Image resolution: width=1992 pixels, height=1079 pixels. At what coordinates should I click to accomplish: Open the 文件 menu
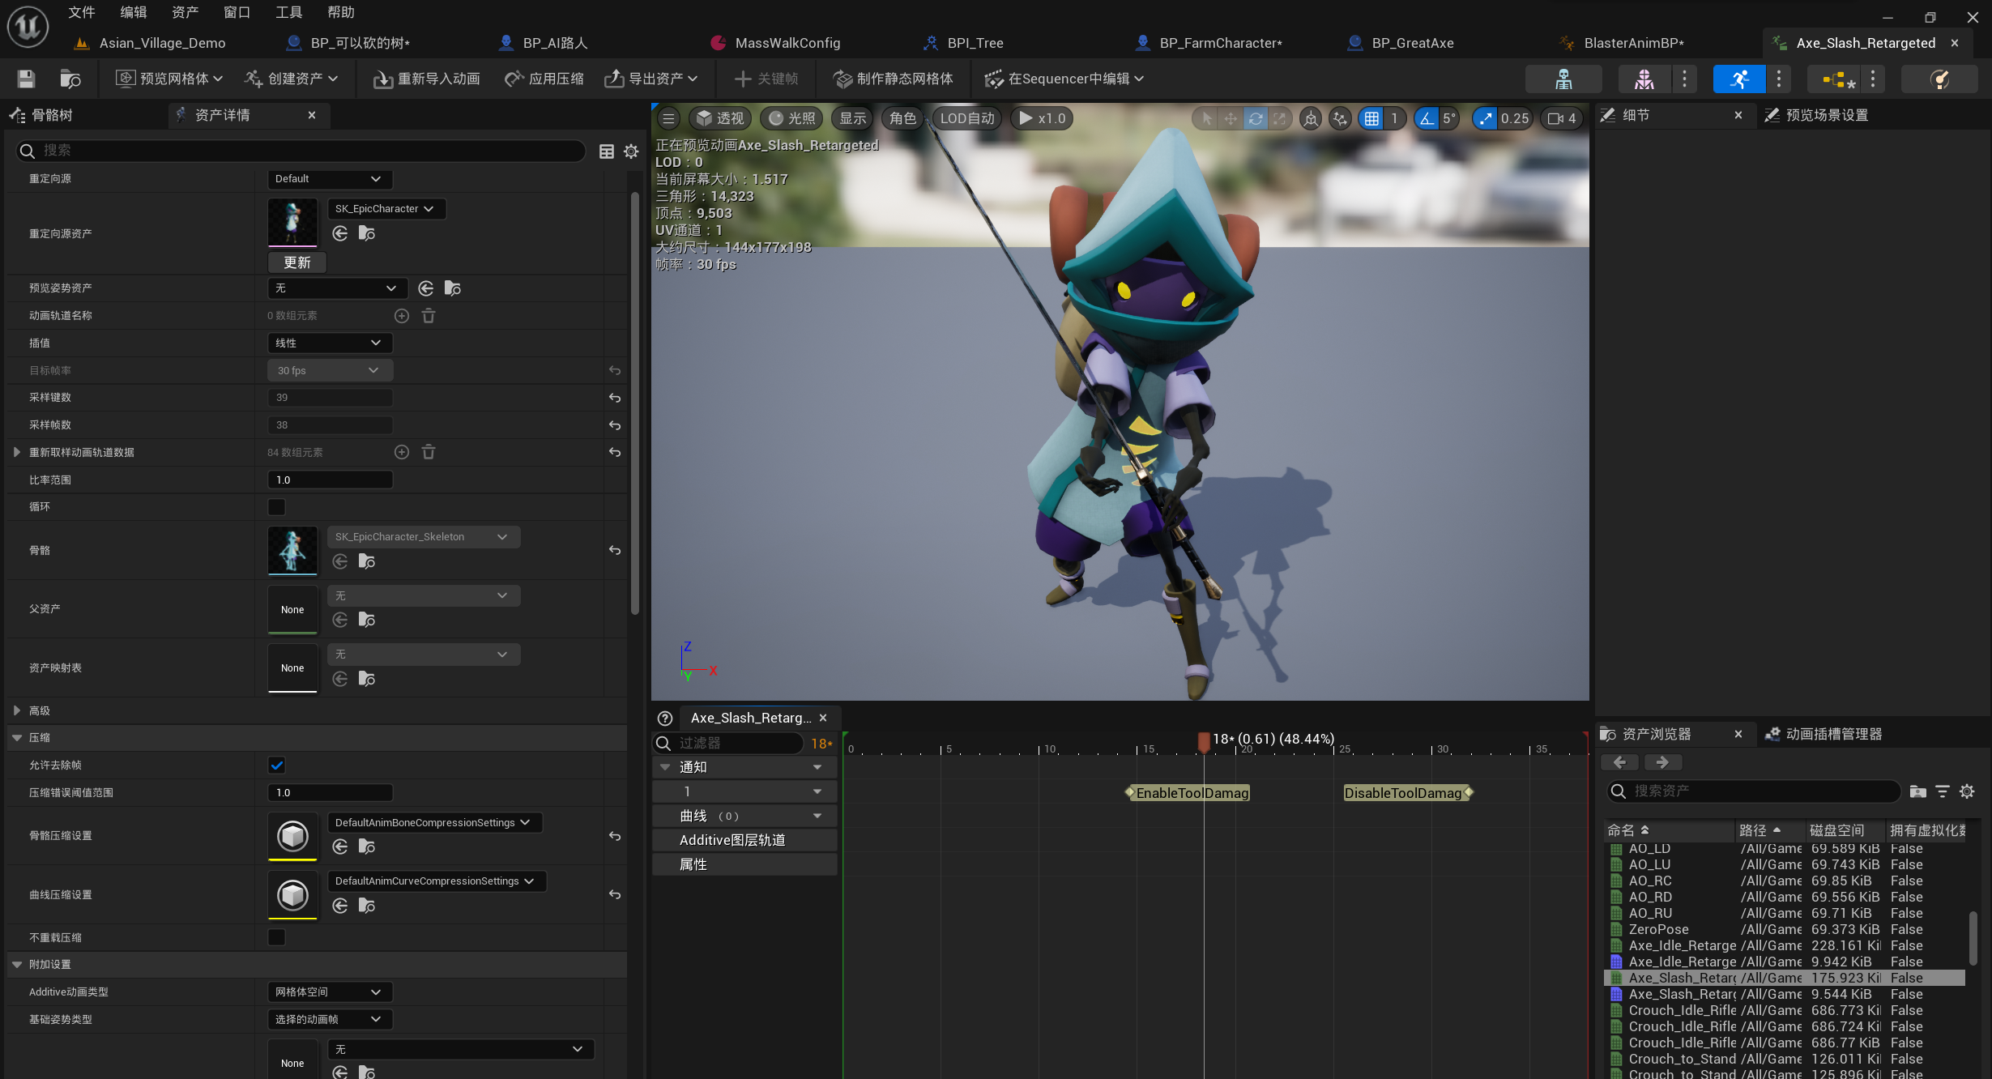click(x=81, y=12)
